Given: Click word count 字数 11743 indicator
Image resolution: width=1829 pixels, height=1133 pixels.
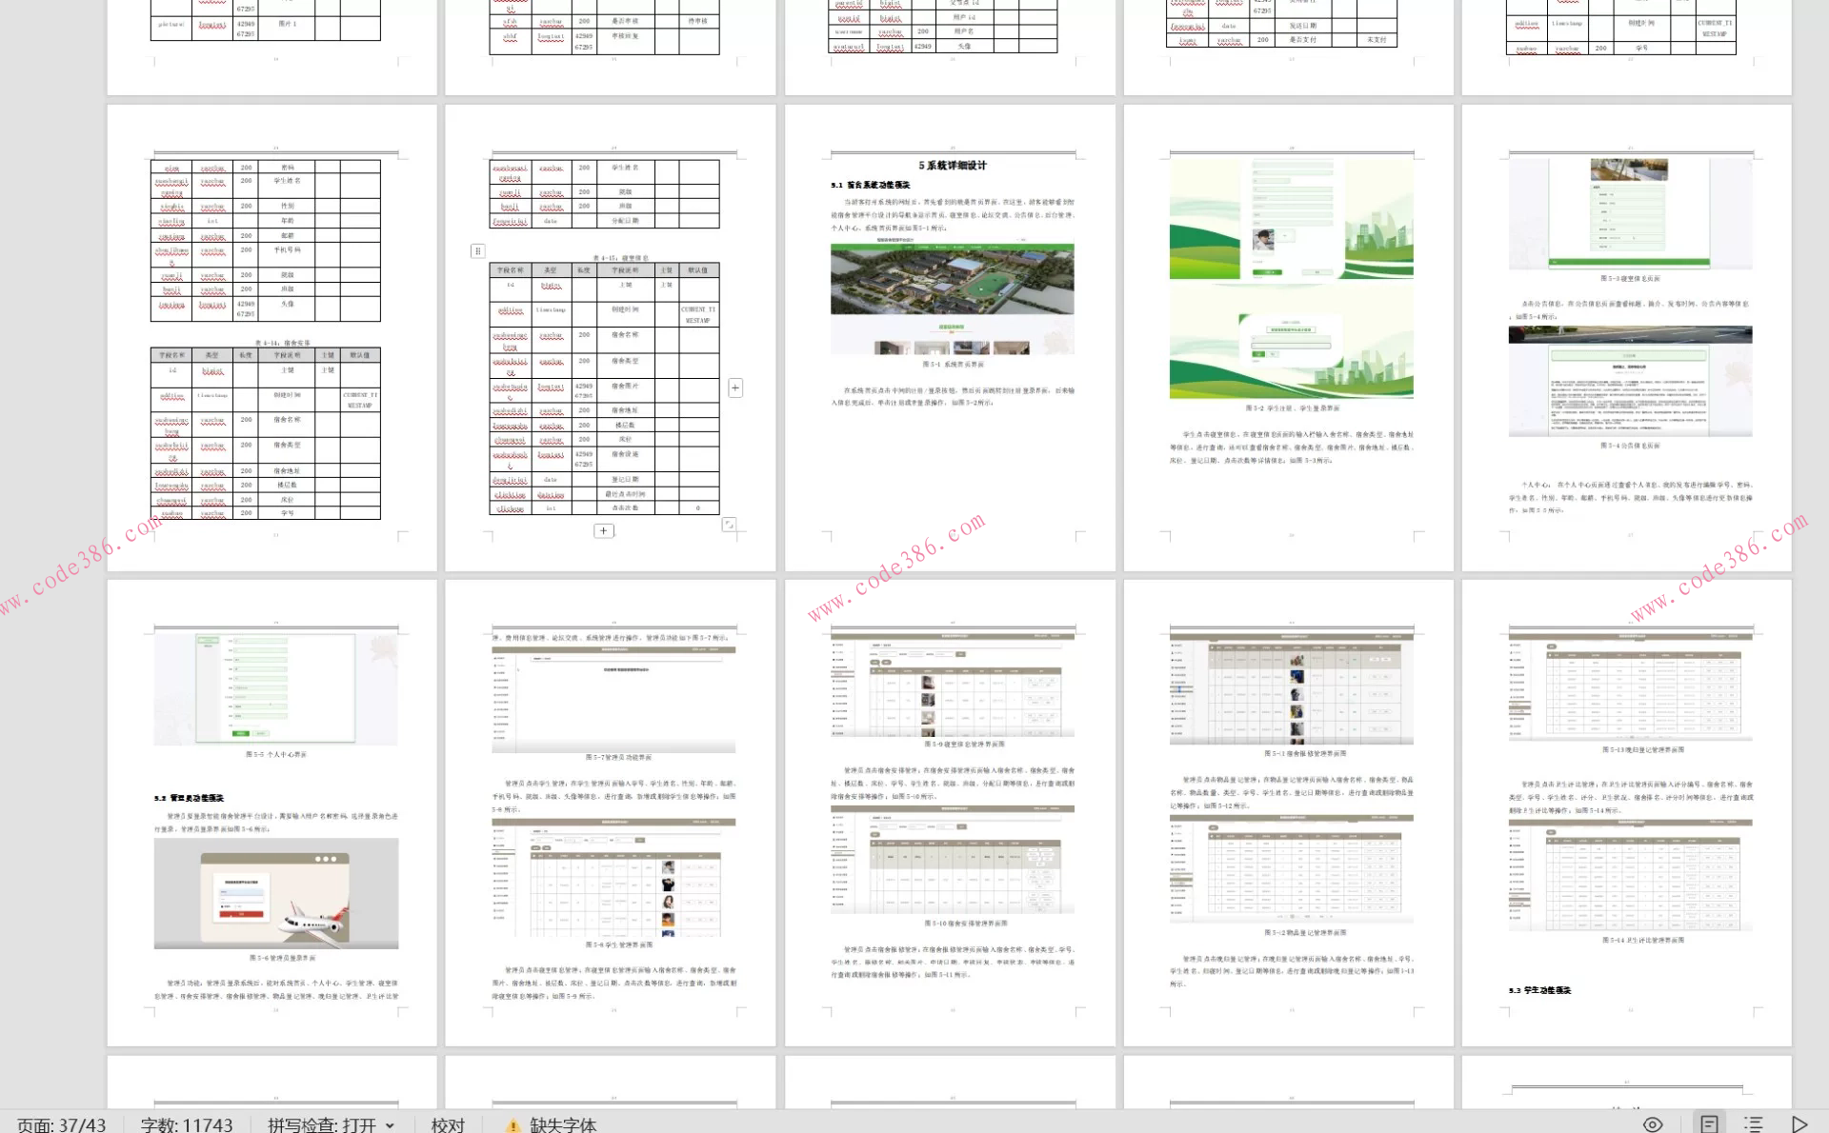Looking at the screenshot, I should click(187, 1125).
